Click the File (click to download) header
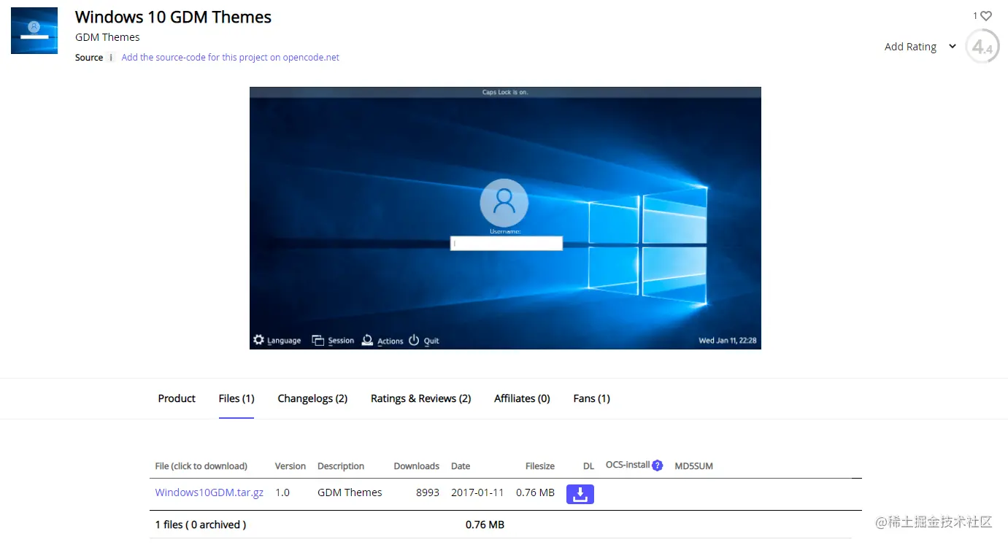 [x=201, y=466]
